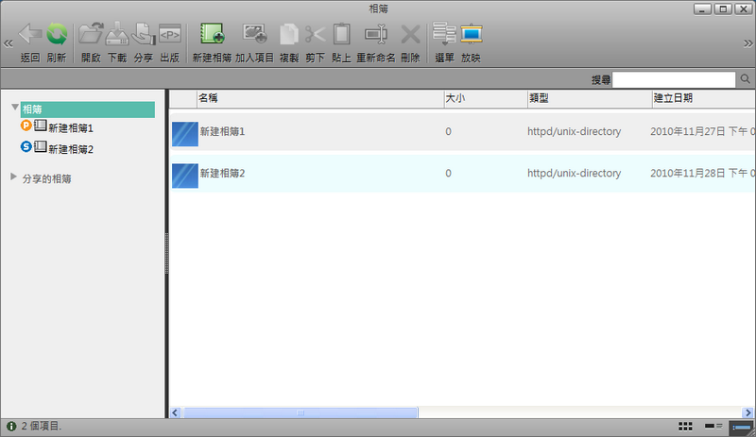Click the Publish (出版) toolbar icon
The width and height of the screenshot is (756, 437).
click(169, 36)
